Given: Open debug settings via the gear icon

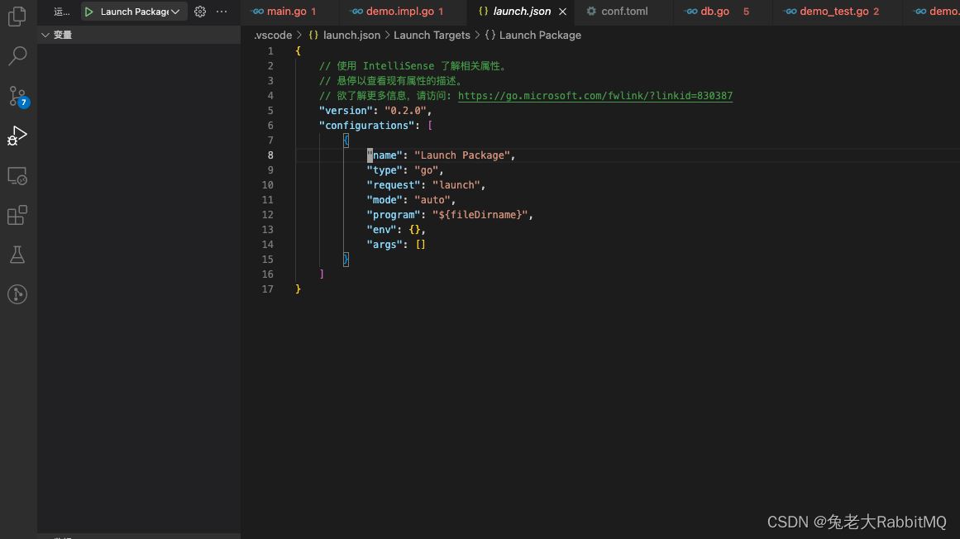Looking at the screenshot, I should 199,12.
